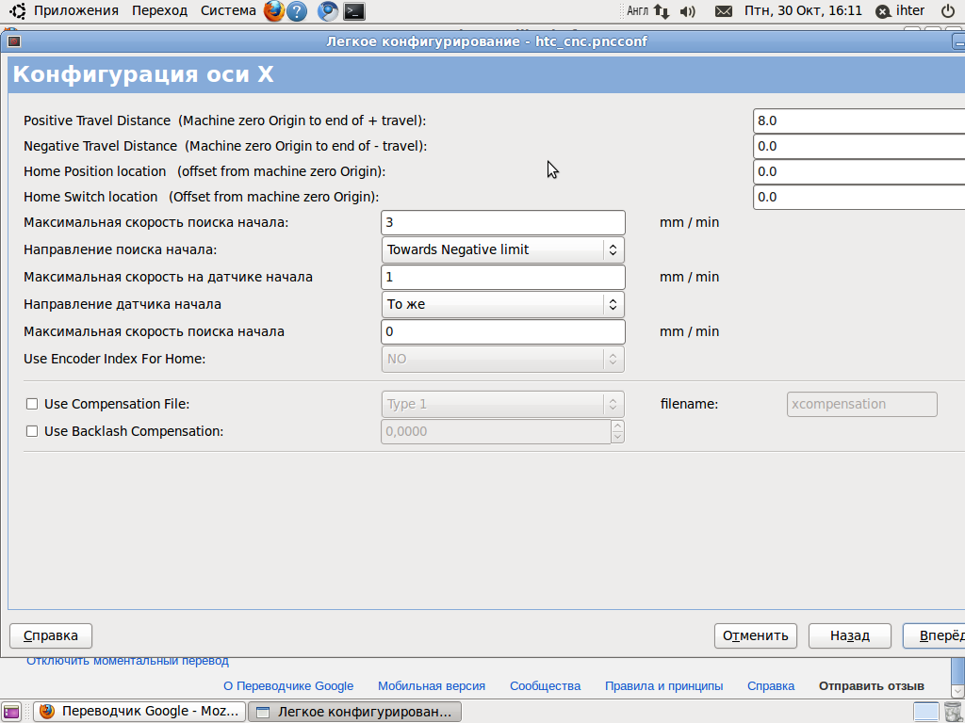Open the trash icon in the bottom panel
The height and width of the screenshot is (723, 965).
953,712
